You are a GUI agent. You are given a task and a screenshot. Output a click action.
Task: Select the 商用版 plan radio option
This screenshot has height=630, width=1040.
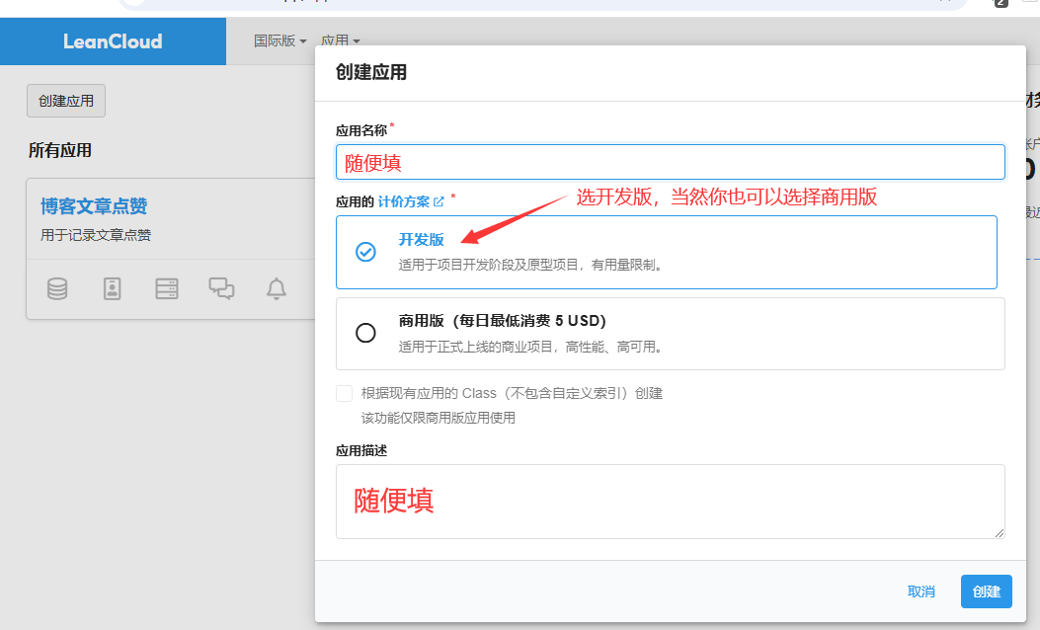[365, 333]
